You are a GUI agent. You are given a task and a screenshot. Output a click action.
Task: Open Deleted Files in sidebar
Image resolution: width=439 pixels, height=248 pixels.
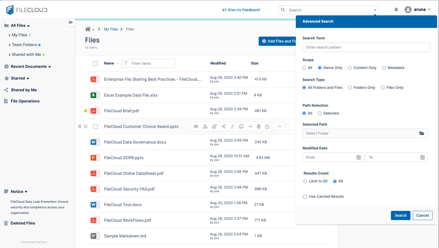(23, 223)
